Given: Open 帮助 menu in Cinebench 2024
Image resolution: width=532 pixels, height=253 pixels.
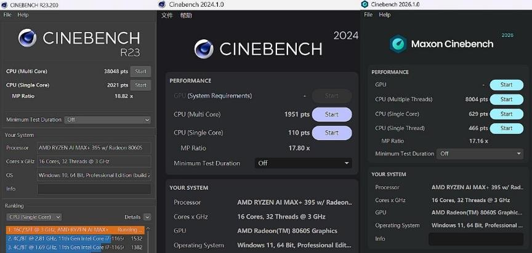Looking at the screenshot, I should [186, 15].
